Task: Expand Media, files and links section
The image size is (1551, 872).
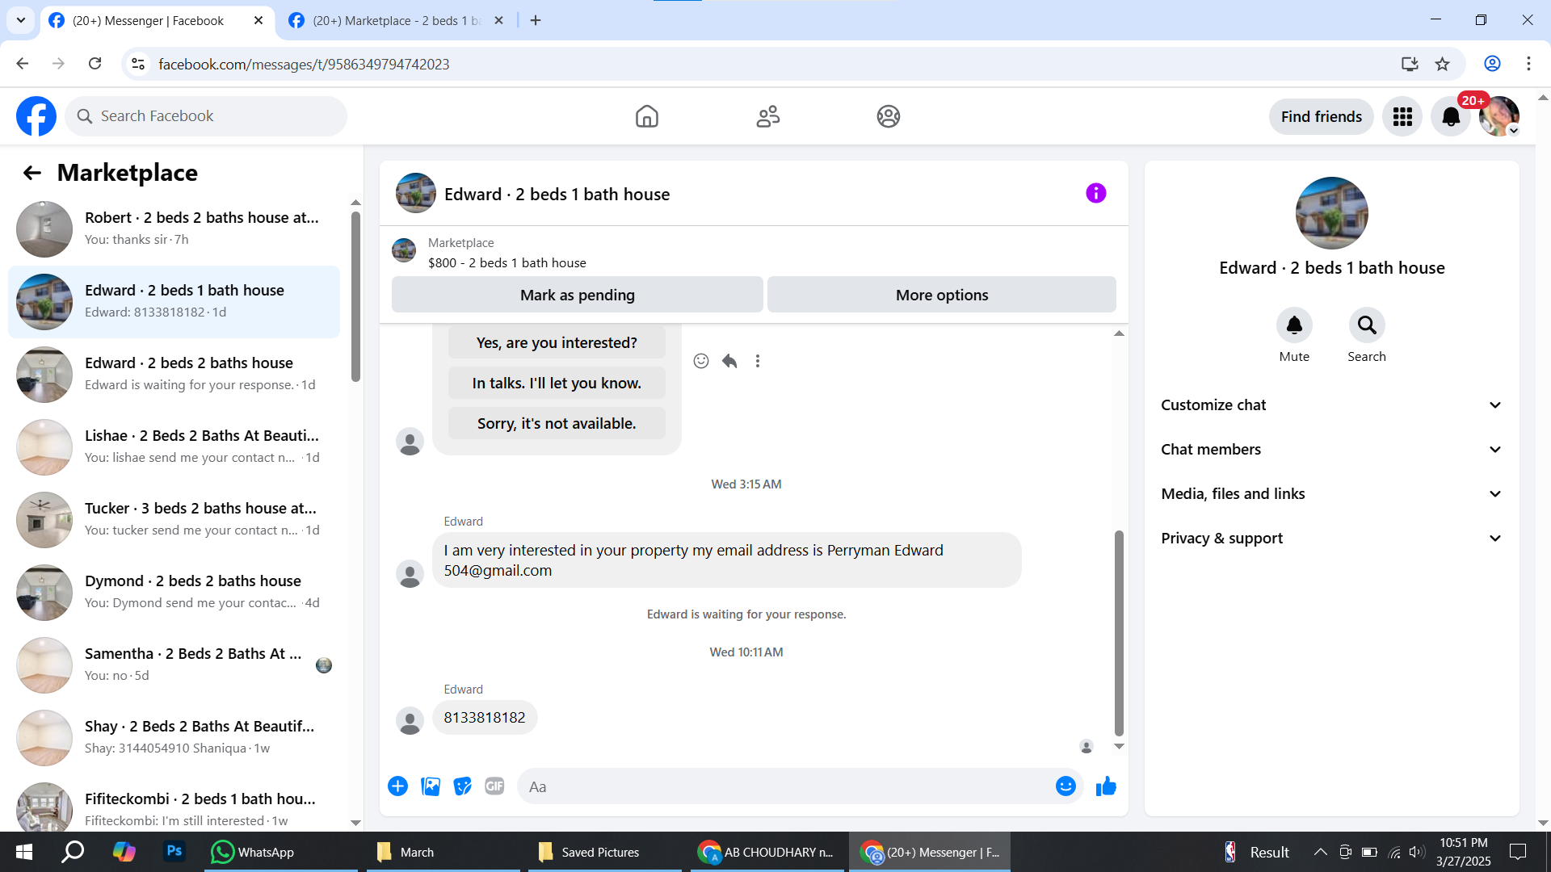Action: [x=1332, y=494]
